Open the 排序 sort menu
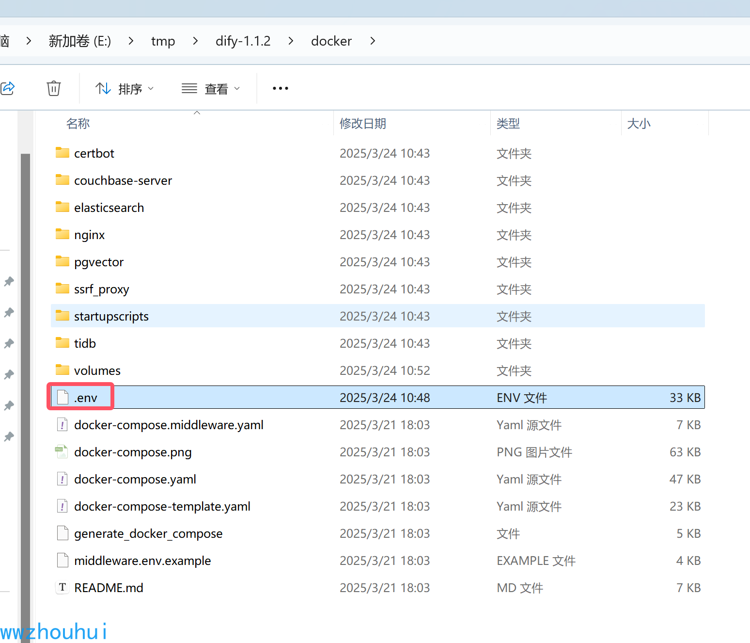 tap(125, 88)
